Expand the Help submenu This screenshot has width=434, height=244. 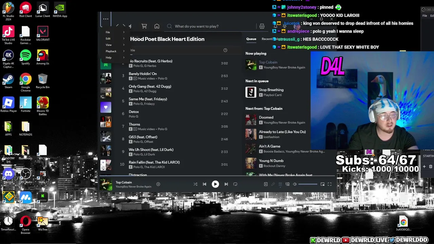pos(115,58)
